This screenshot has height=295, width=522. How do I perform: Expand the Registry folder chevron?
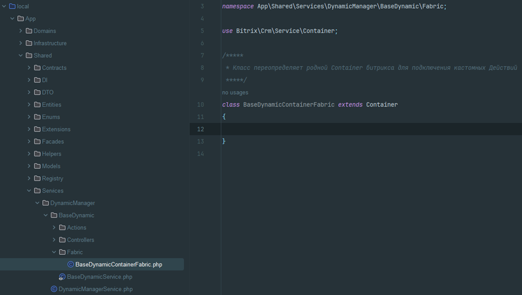(x=29, y=179)
